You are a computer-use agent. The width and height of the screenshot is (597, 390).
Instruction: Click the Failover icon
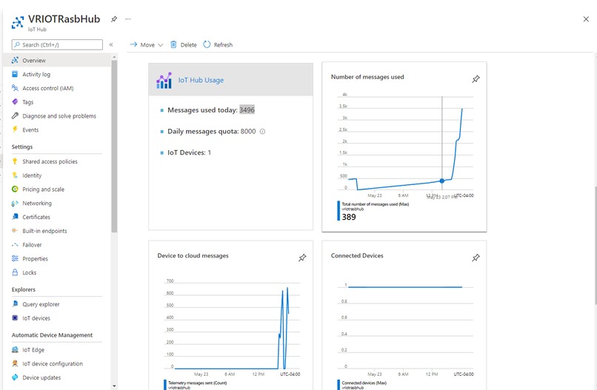tap(15, 245)
